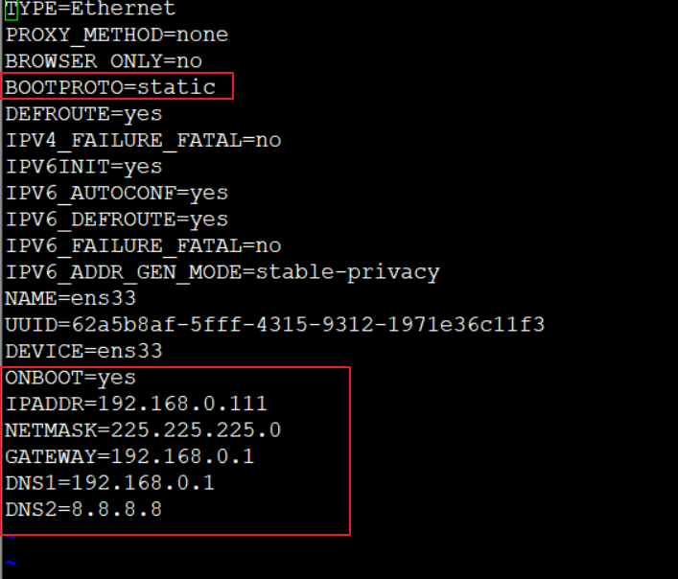
Task: Click the DNS2=8.8.8.8 line
Action: point(83,509)
